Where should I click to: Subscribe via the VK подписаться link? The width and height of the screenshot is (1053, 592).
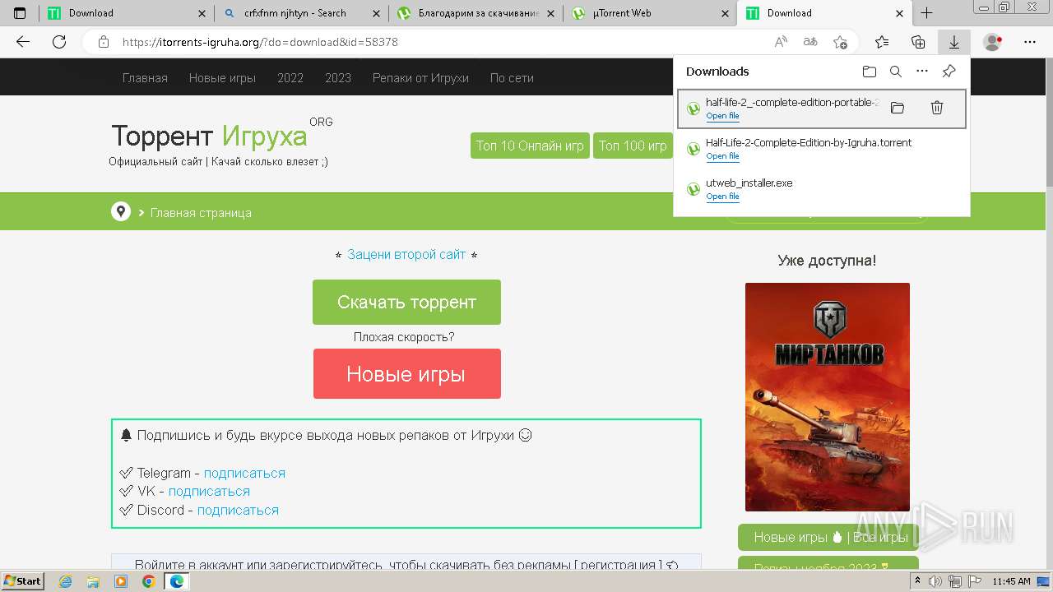point(209,491)
